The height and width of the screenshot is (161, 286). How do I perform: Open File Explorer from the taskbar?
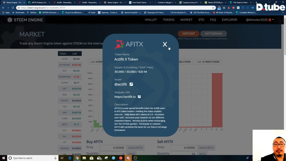point(84,158)
